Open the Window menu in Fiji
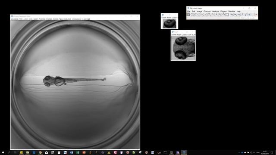276x155 pixels. point(232,11)
